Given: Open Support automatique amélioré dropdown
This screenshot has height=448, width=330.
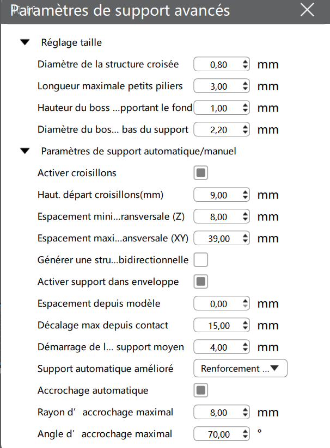Looking at the screenshot, I should pos(240,369).
